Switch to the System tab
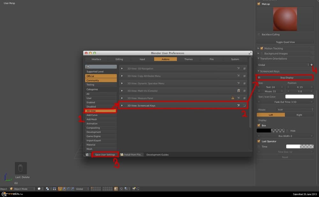Screen dimensions: 319x197 click(235, 59)
